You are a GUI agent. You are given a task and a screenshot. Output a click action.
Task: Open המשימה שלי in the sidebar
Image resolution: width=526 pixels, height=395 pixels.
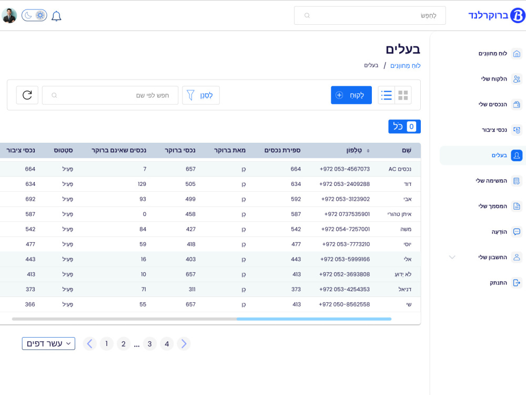[x=491, y=181]
